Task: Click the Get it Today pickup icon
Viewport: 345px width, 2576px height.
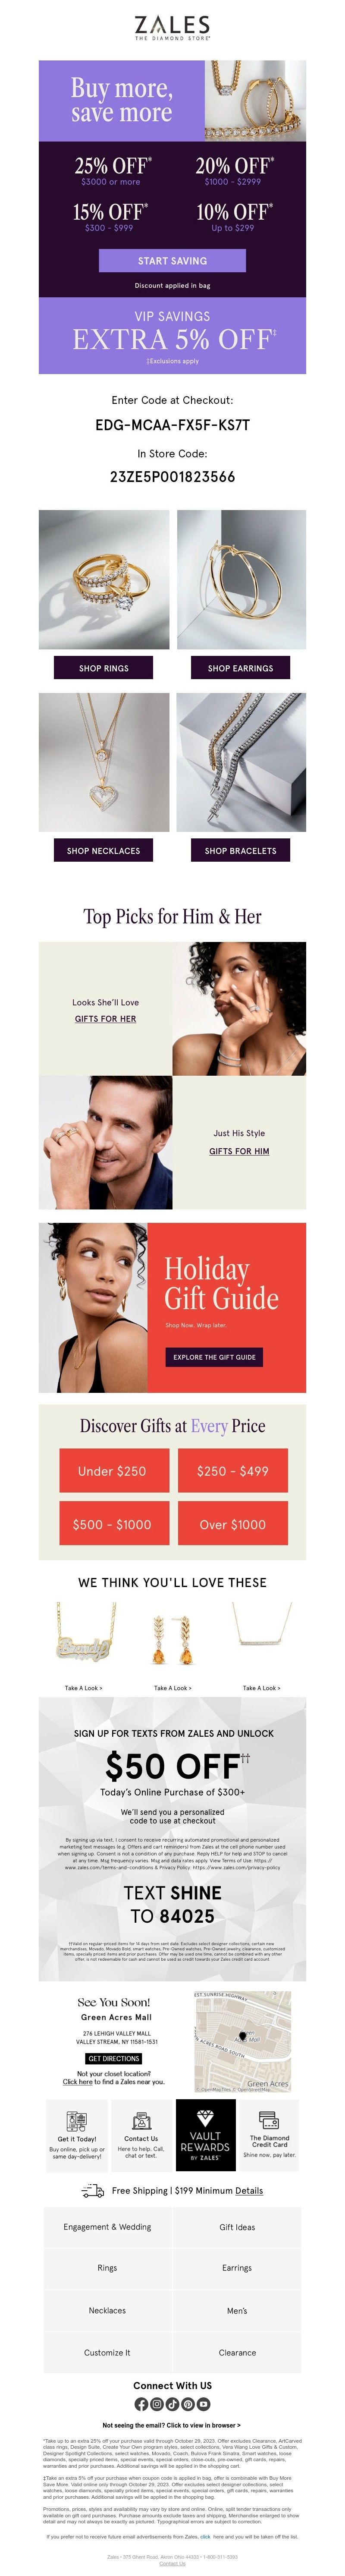Action: (x=76, y=2121)
